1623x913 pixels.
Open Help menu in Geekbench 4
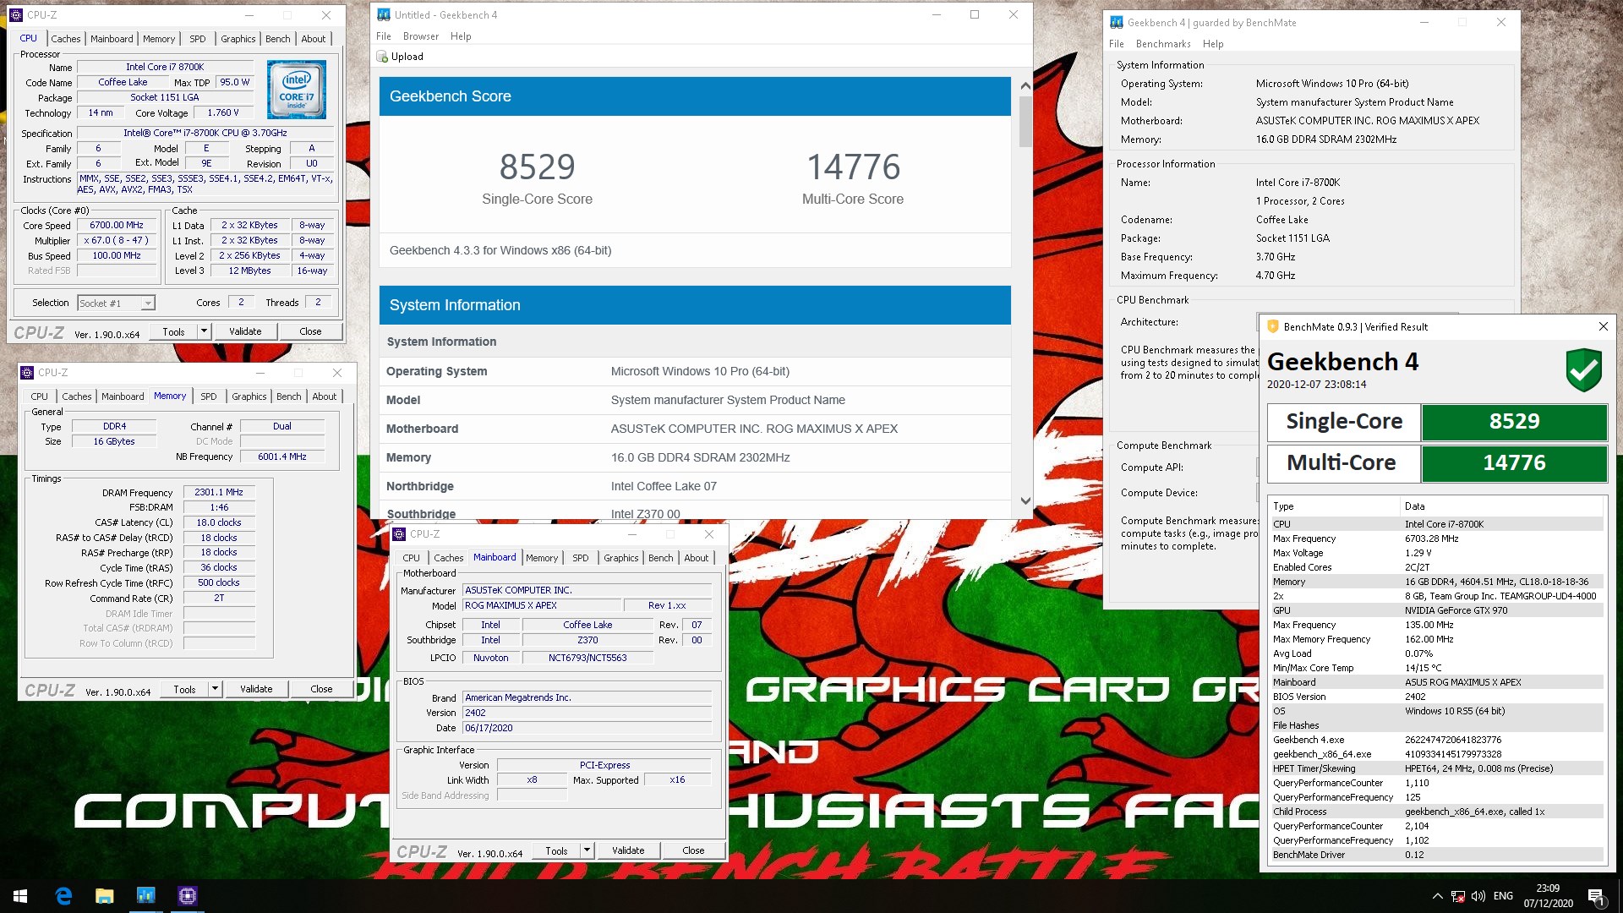pos(461,36)
